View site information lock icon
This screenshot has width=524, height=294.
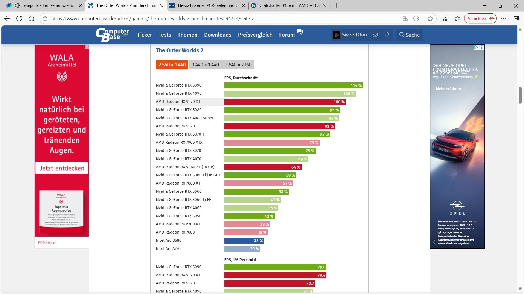click(45, 19)
